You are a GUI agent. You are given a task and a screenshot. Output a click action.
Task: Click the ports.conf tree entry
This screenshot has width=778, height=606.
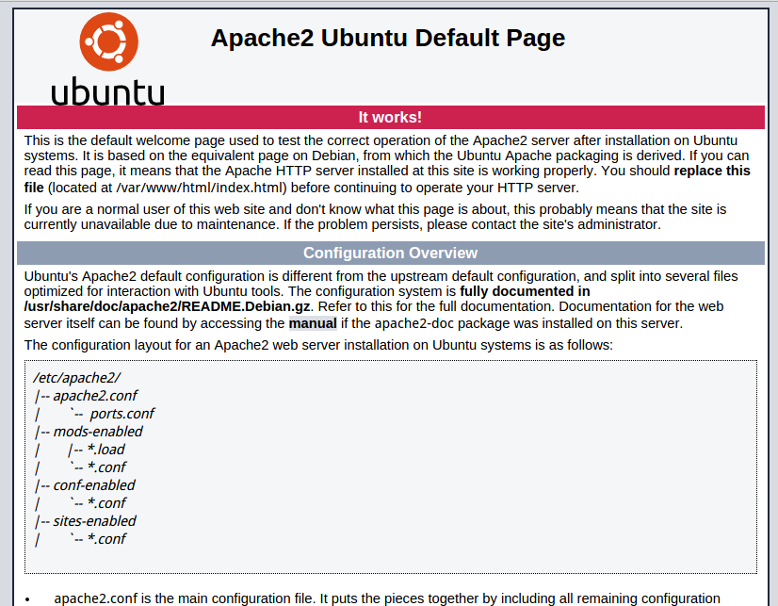[x=122, y=414]
